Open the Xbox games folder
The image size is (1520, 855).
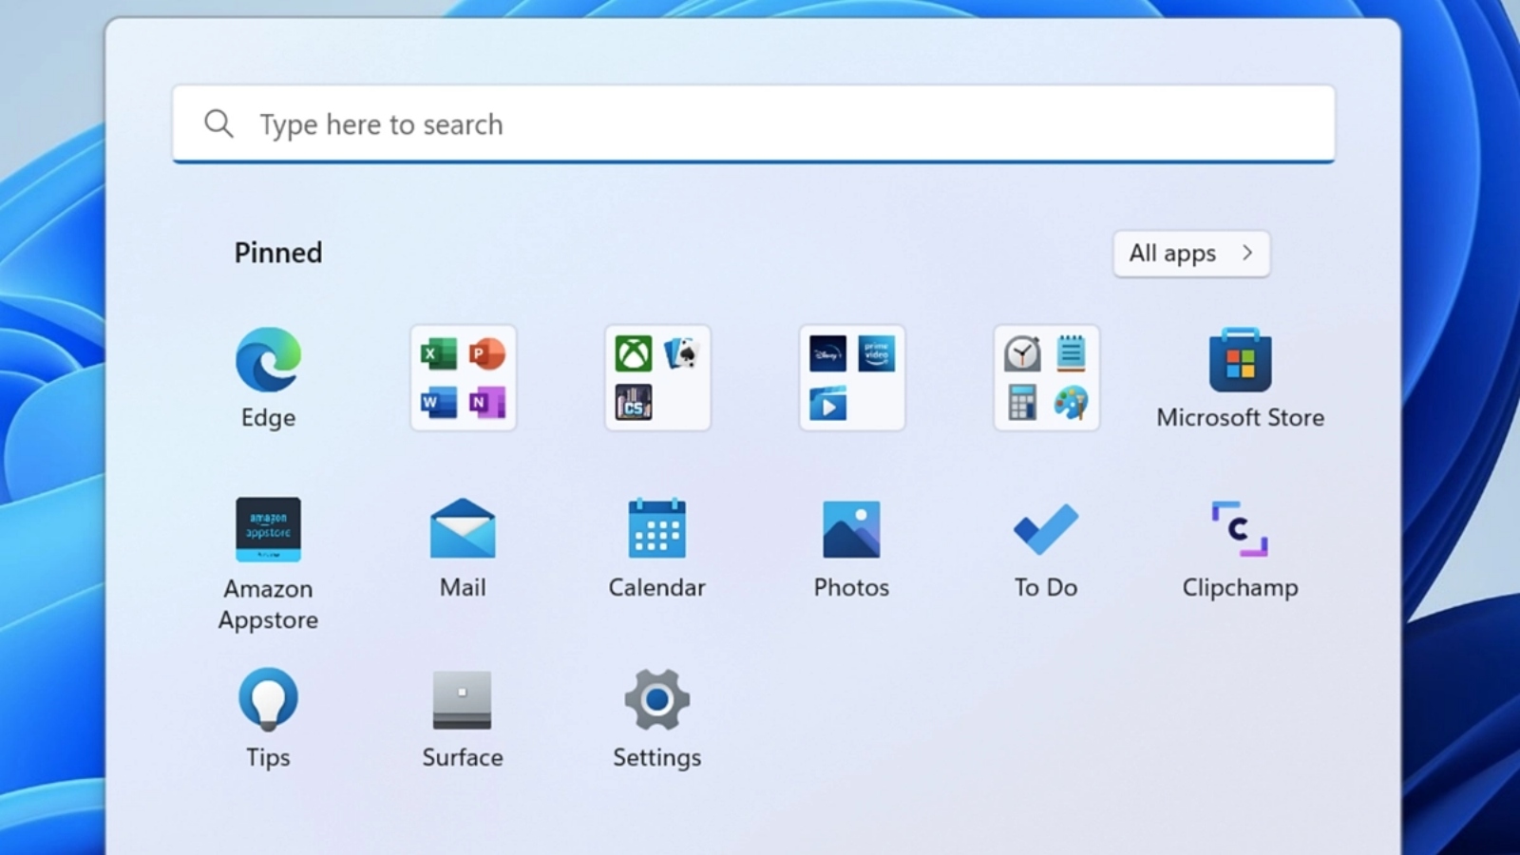[x=657, y=378]
